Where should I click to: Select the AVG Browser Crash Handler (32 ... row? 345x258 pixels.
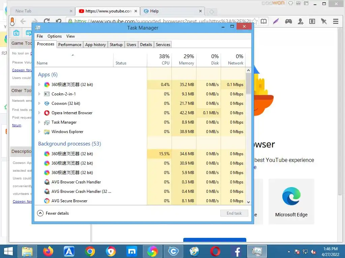coord(140,191)
